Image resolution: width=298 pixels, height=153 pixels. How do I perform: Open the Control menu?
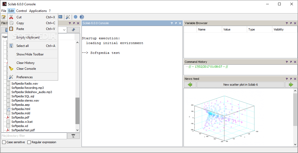pos(22,11)
